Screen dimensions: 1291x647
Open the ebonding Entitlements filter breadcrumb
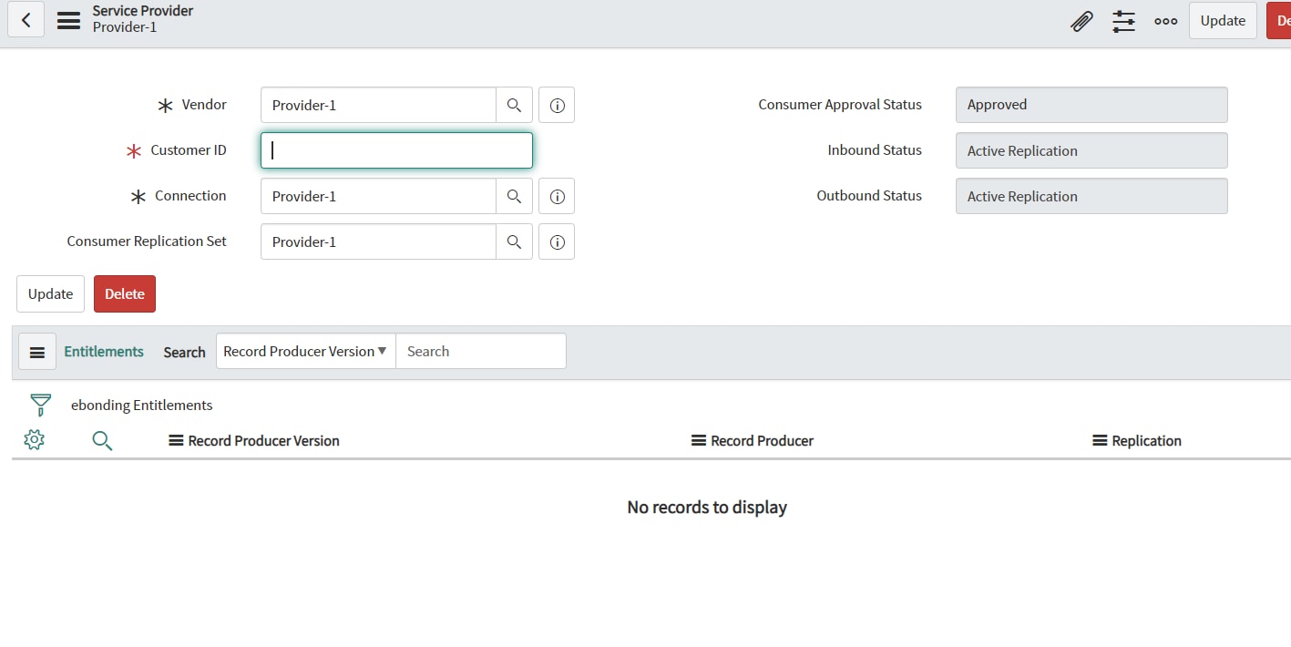pyautogui.click(x=141, y=405)
